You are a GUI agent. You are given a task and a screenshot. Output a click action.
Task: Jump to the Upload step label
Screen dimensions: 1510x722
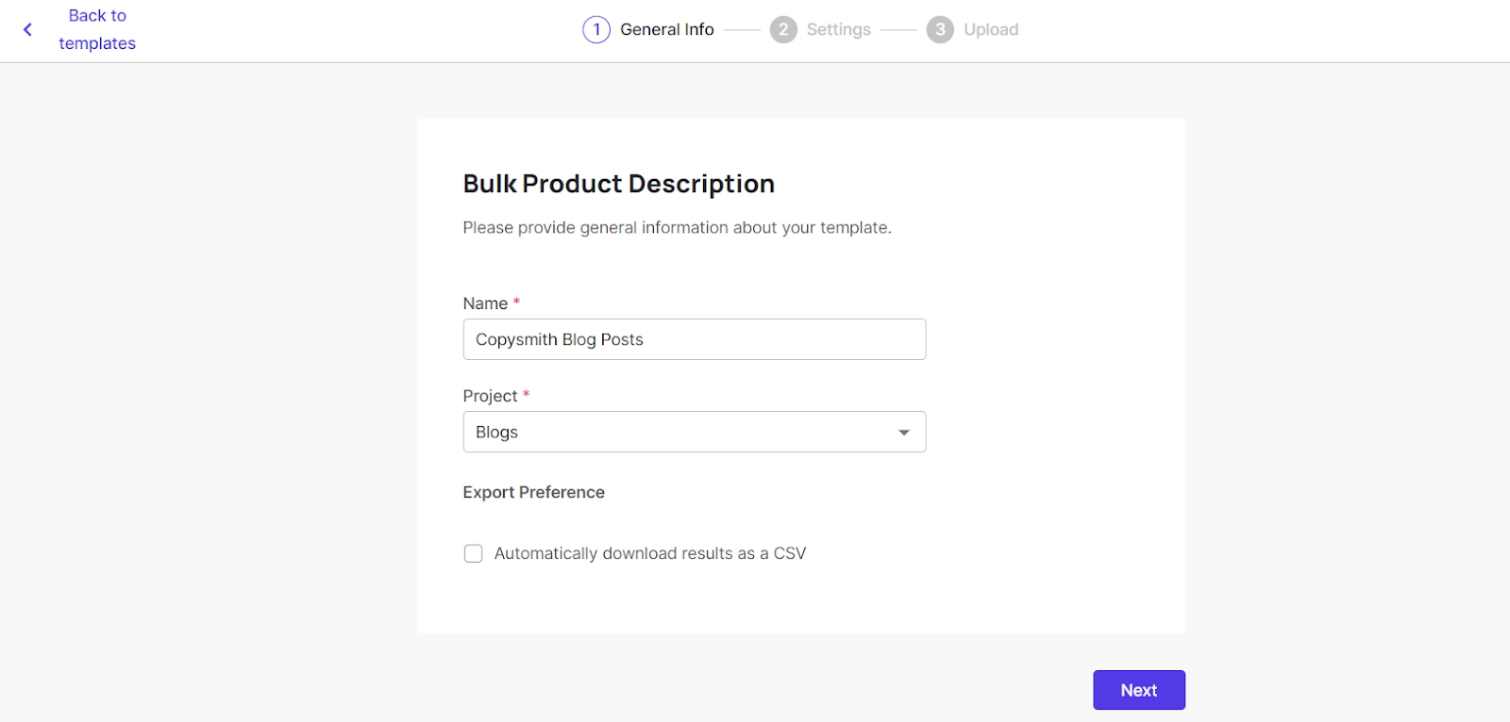click(x=991, y=30)
